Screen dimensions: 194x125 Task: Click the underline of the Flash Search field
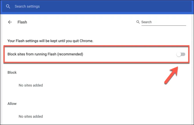(164, 26)
